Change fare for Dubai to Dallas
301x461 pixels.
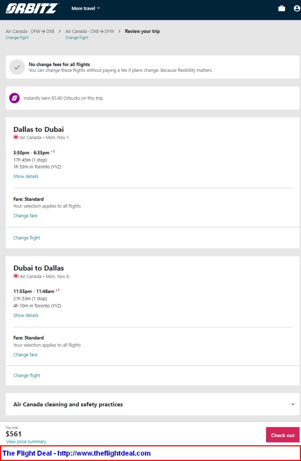click(x=25, y=354)
